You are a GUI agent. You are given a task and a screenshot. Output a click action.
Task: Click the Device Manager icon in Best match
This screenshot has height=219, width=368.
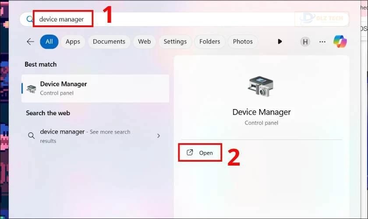(x=31, y=89)
